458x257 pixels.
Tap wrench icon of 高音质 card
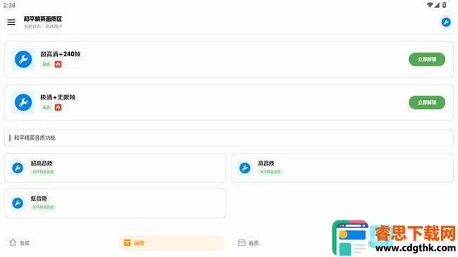coord(245,168)
